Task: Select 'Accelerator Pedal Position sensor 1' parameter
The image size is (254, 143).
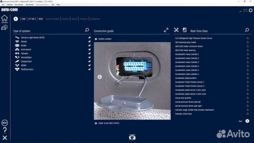Action: point(189,82)
